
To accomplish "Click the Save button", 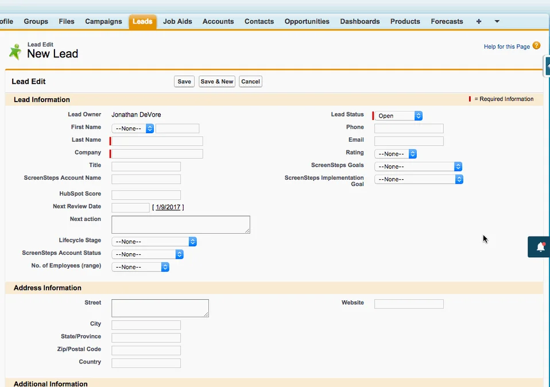I will 184,82.
